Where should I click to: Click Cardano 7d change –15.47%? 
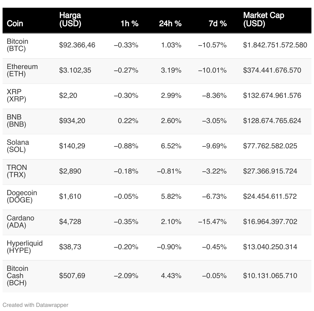coord(212,222)
